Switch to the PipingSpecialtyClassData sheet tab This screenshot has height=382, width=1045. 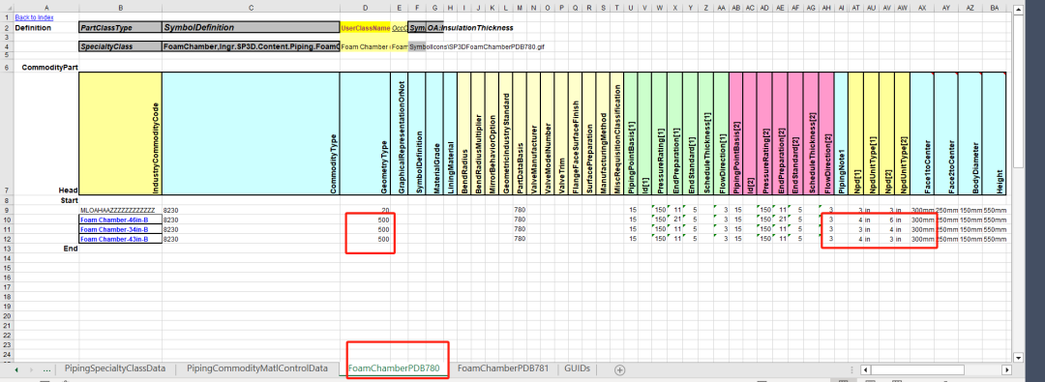(114, 368)
